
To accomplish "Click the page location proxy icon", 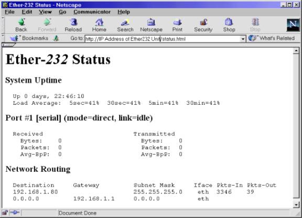I will coord(56,38).
